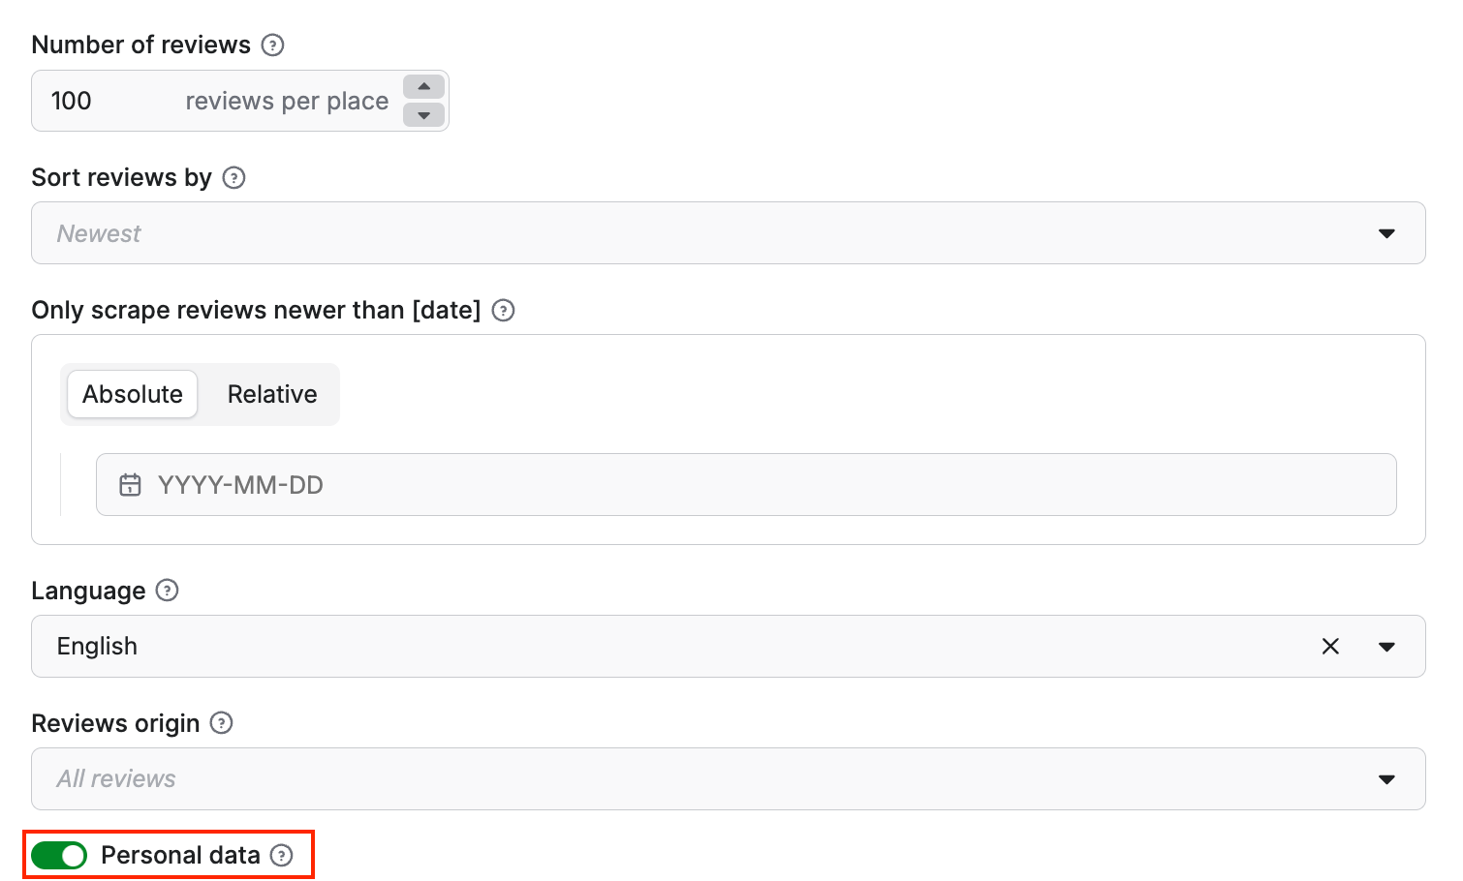1463x881 pixels.
Task: Open the Language help tooltip
Action: tap(166, 591)
